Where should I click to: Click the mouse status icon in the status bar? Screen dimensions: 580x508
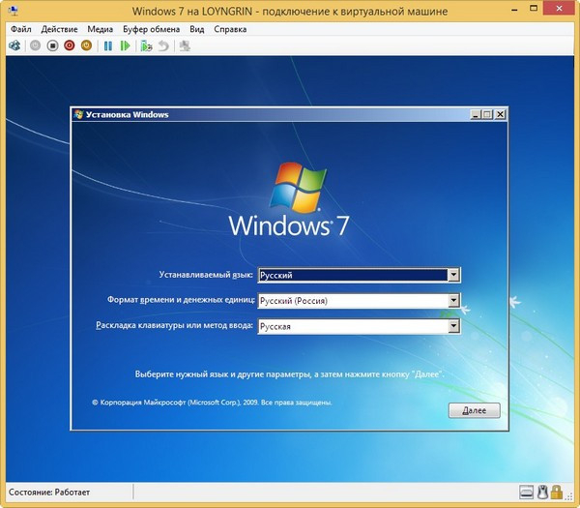(x=544, y=491)
